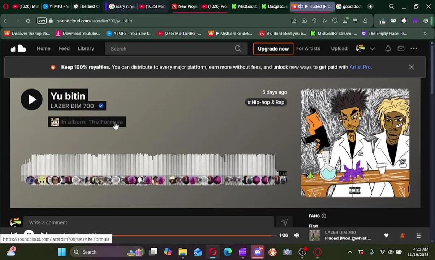Open the three-dot more menu in header
This screenshot has width=435, height=260.
point(414,48)
